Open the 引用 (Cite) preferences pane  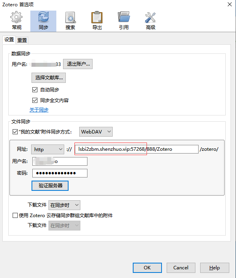pos(124,21)
